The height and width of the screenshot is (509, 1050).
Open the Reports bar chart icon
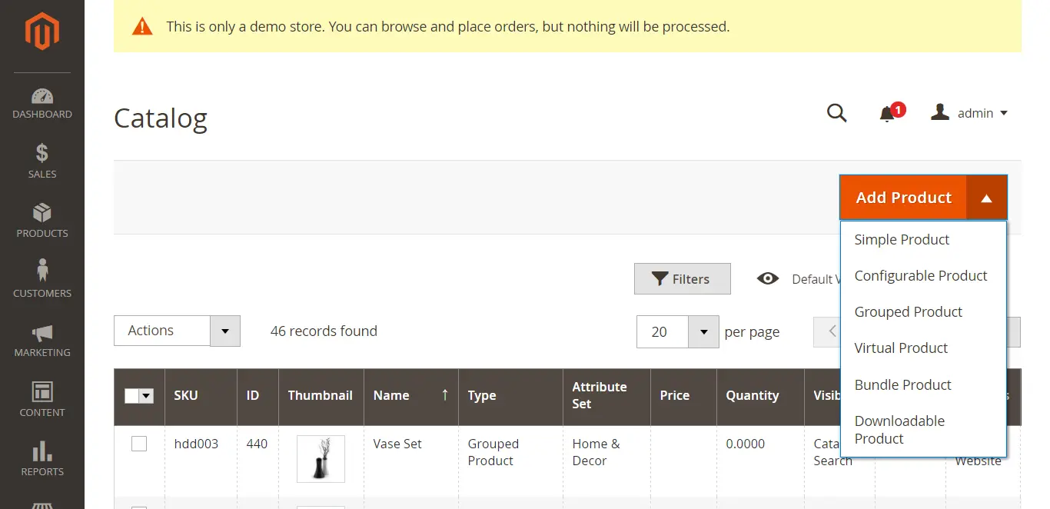42,451
